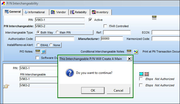Choose EMAIL for Install/Removal Alert
The image size is (180, 104).
38,45
